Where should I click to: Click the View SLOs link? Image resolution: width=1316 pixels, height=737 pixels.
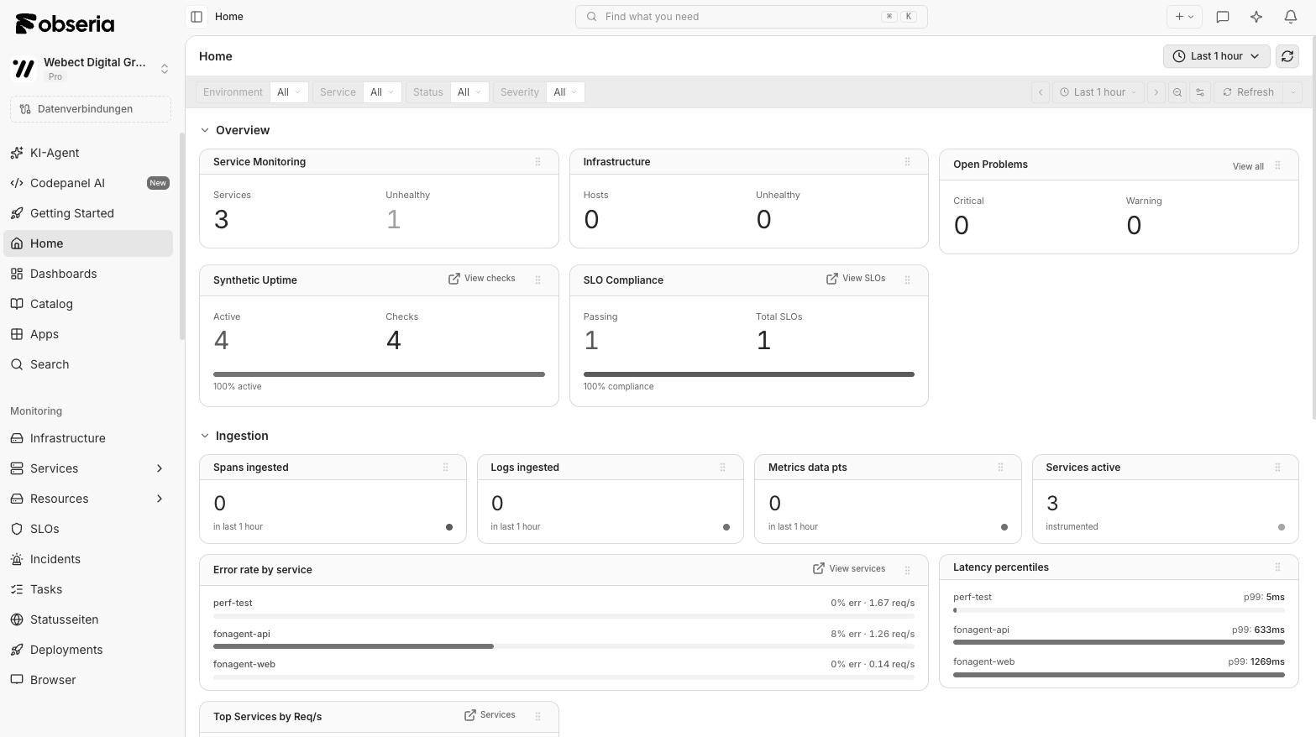(x=856, y=279)
